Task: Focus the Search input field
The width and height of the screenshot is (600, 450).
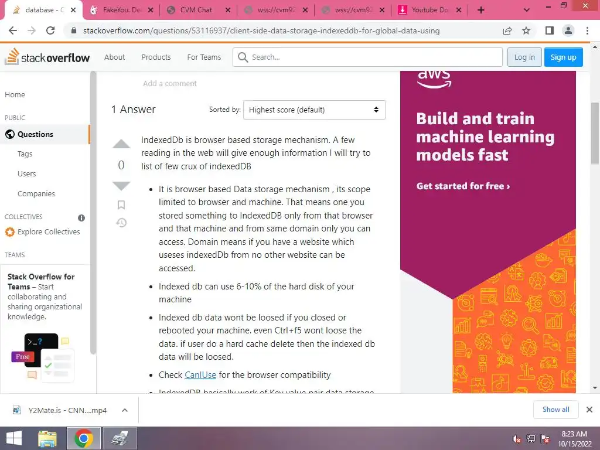Action: point(367,57)
